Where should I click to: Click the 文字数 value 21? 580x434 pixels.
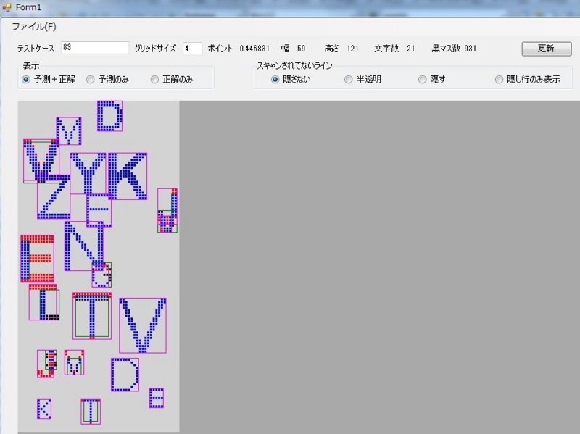pyautogui.click(x=410, y=49)
